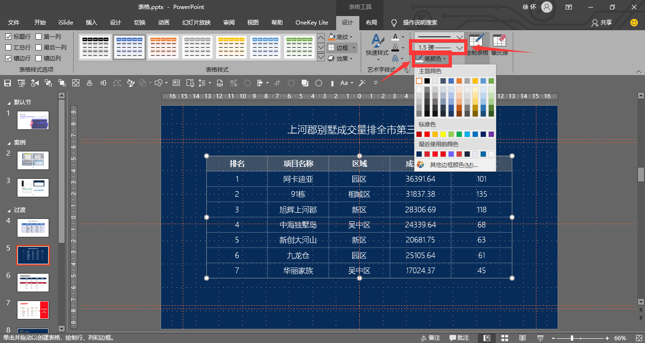Switch to Reading view in status bar

pos(522,338)
